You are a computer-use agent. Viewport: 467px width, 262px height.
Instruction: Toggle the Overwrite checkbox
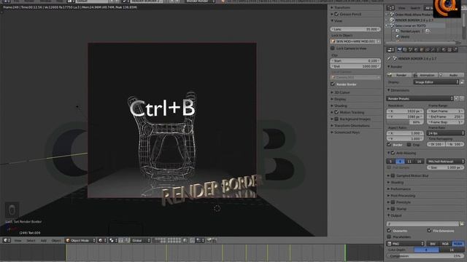click(x=389, y=231)
